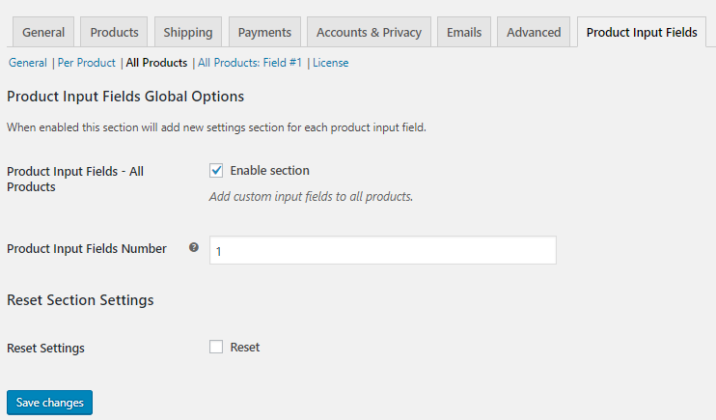Open the Shipping tab
Viewport: 716px width, 420px height.
pos(187,32)
